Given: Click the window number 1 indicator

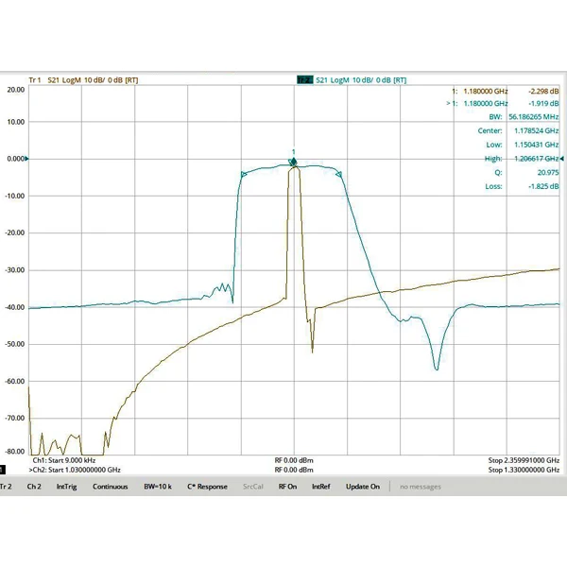Looking at the screenshot, I should 2,470.
